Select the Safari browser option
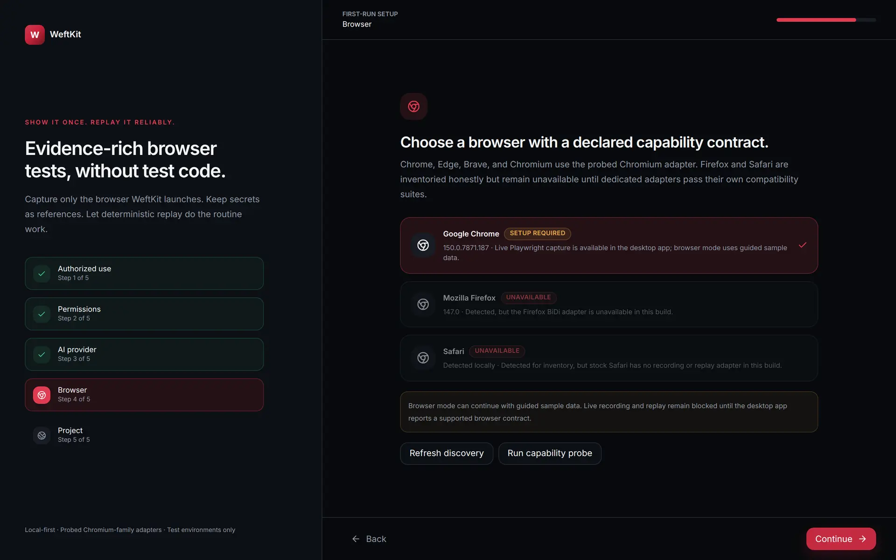 [609, 358]
